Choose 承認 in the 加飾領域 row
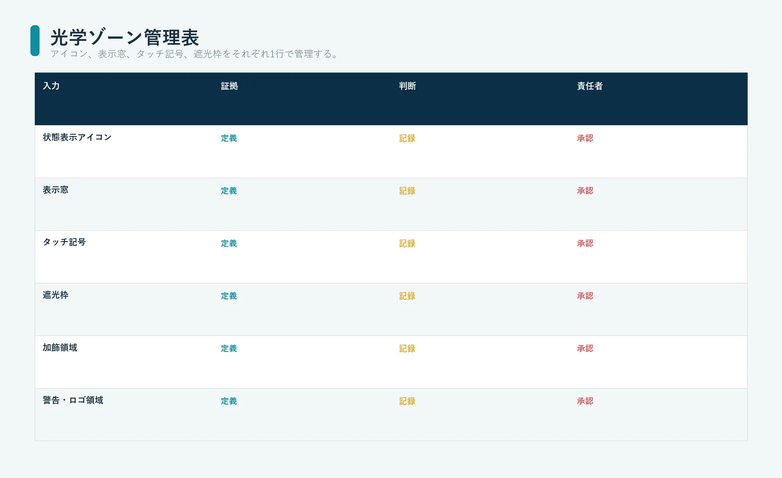The width and height of the screenshot is (782, 478). pos(585,349)
